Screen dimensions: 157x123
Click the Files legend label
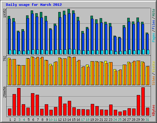click(x=154, y=24)
